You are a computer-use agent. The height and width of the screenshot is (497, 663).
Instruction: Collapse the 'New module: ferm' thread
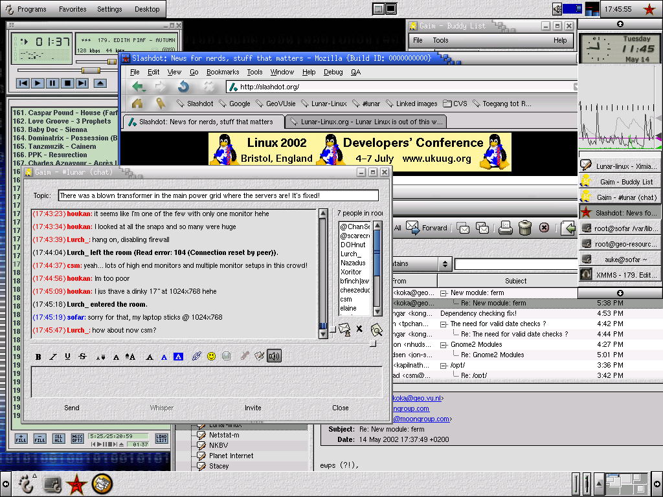click(444, 293)
